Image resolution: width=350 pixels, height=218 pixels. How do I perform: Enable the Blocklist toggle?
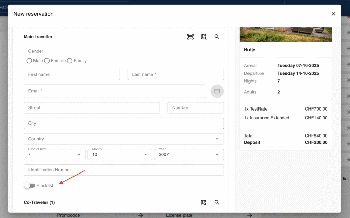click(30, 185)
